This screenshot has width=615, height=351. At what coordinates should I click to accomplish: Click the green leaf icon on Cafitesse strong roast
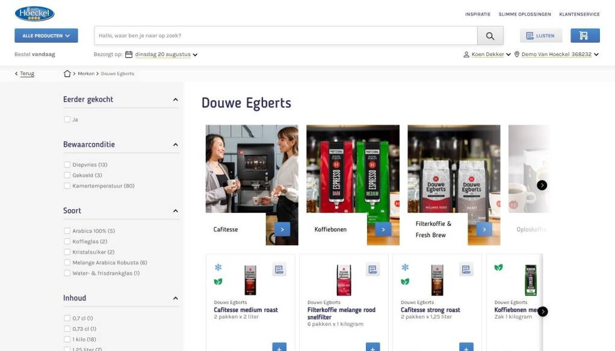pyautogui.click(x=405, y=281)
